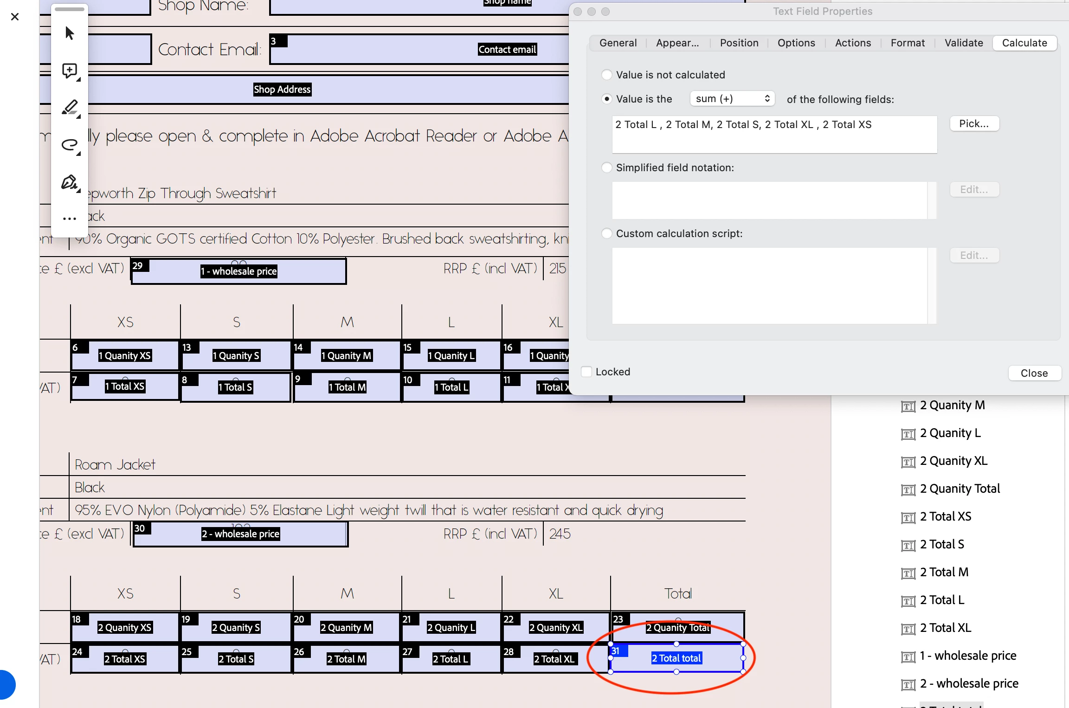
Task: Close the form editor with X icon
Action: [15, 17]
